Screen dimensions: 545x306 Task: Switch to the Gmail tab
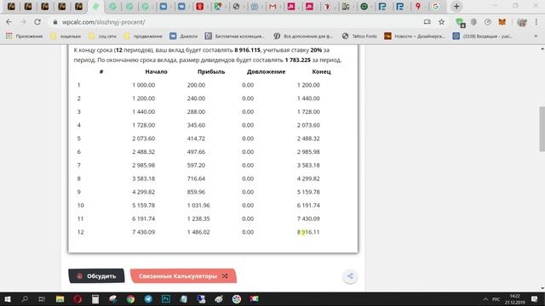click(x=272, y=7)
